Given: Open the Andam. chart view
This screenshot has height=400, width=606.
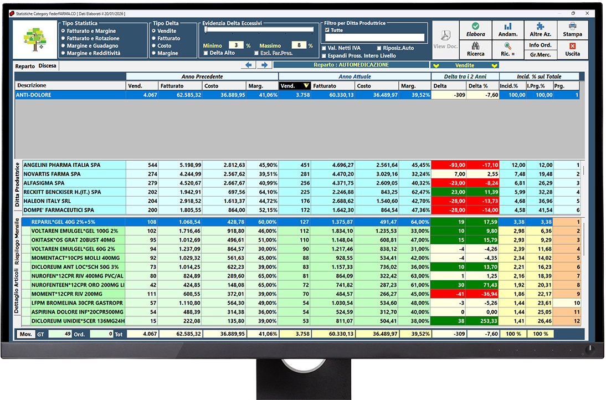Looking at the screenshot, I should (x=508, y=30).
